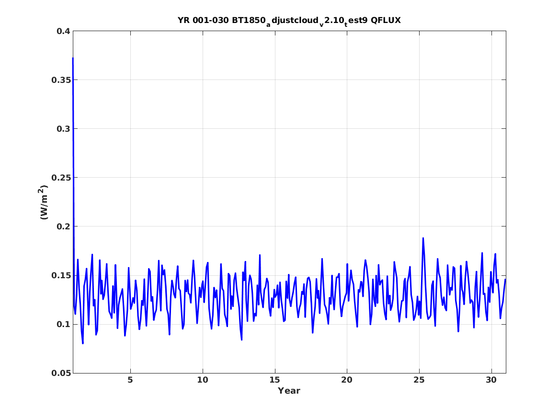Click the x-axis tick label 30
This screenshot has width=559, height=419.
(491, 380)
